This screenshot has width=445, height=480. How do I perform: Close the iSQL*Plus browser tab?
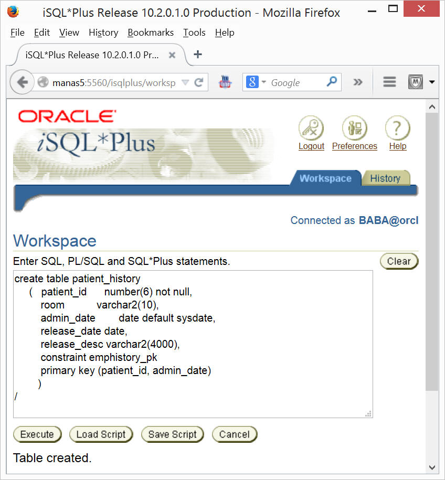pyautogui.click(x=172, y=55)
